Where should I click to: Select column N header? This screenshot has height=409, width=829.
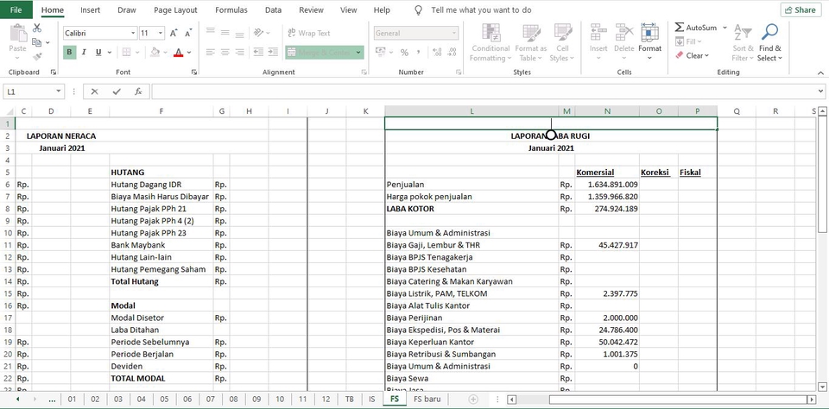[607, 111]
